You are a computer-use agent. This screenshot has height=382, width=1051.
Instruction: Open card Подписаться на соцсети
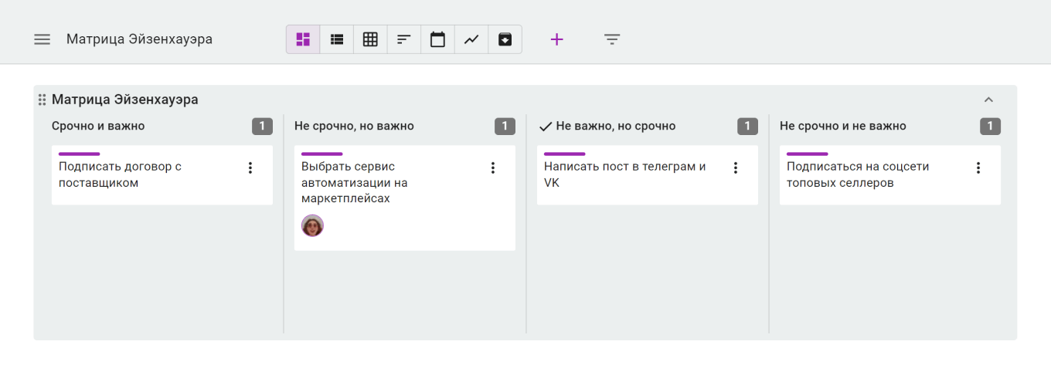[x=890, y=175]
